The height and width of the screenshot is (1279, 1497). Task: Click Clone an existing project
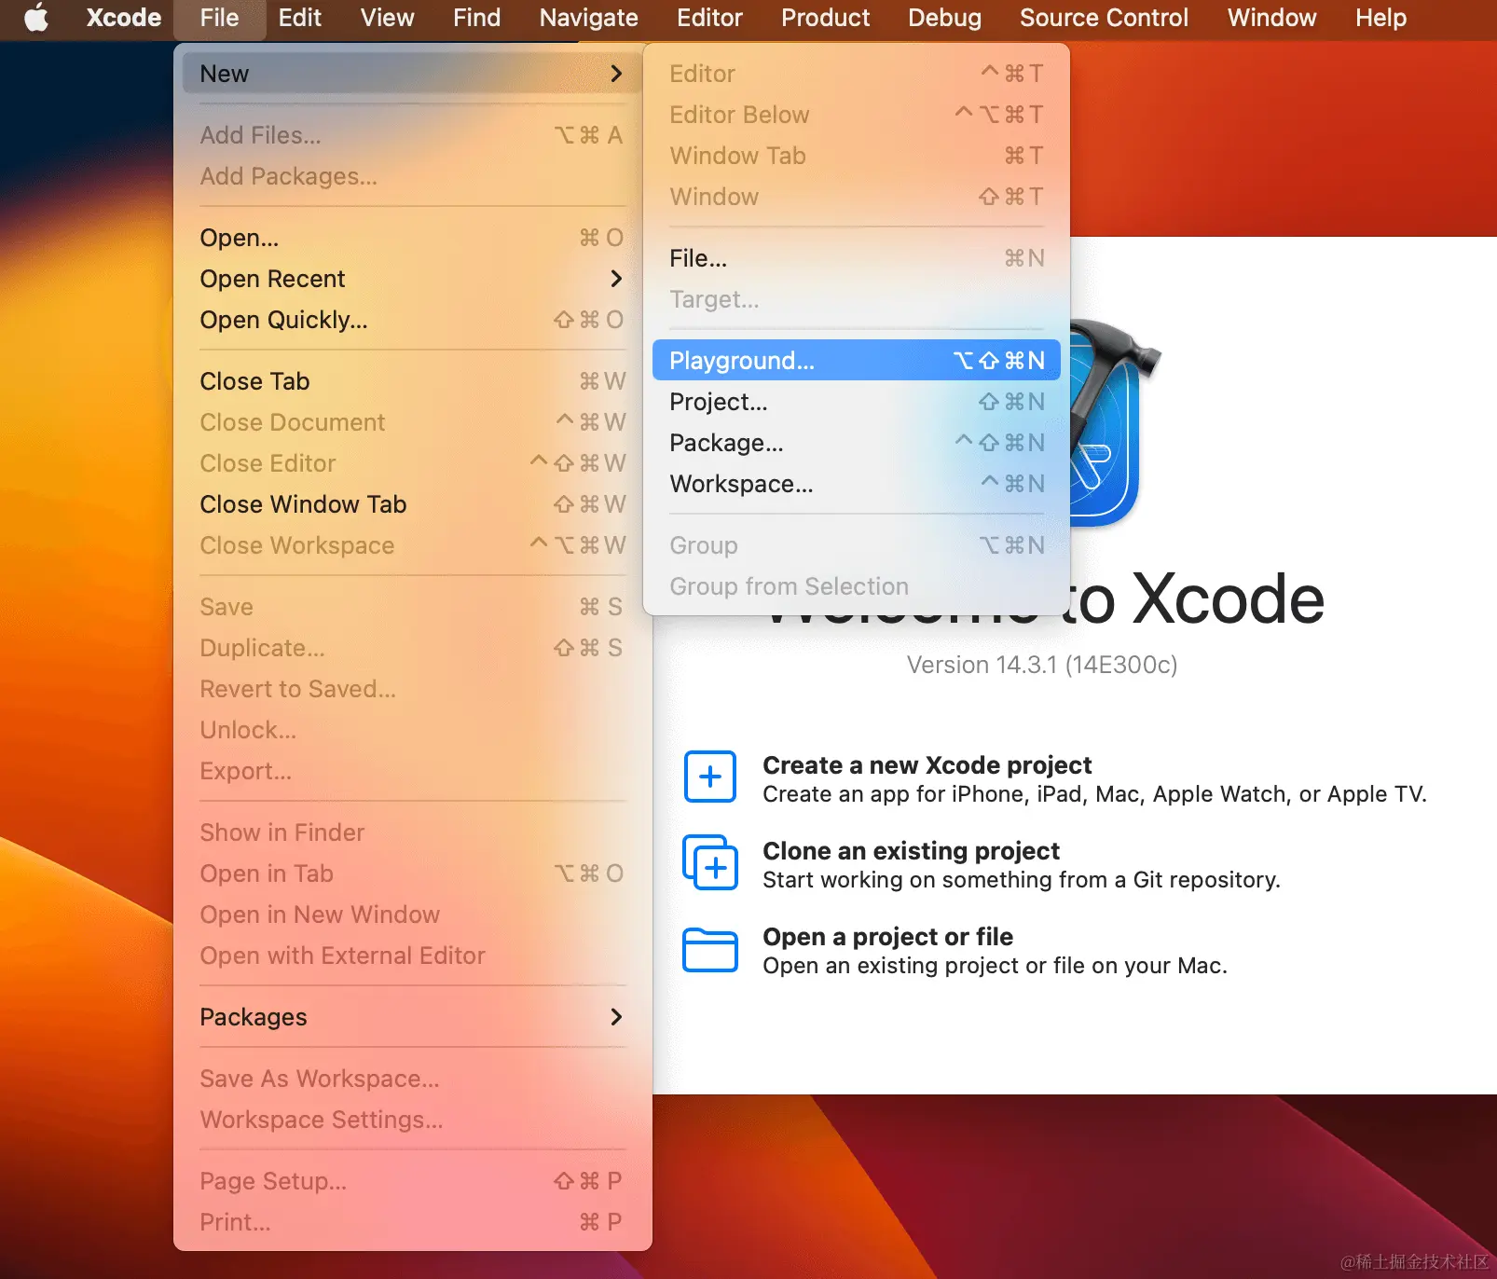click(x=912, y=851)
